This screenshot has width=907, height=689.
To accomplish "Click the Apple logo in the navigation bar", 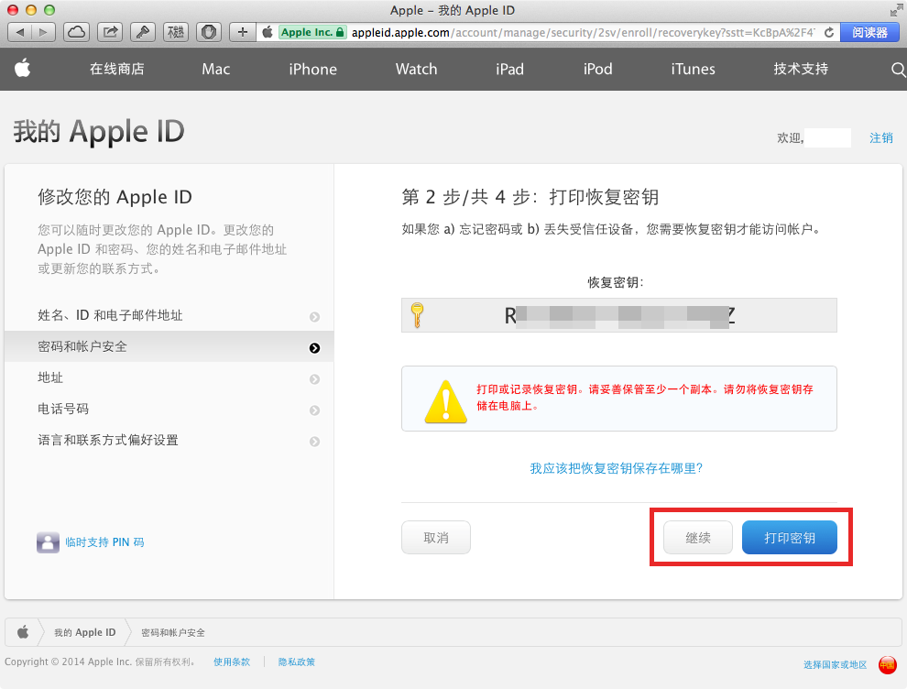I will click(23, 69).
